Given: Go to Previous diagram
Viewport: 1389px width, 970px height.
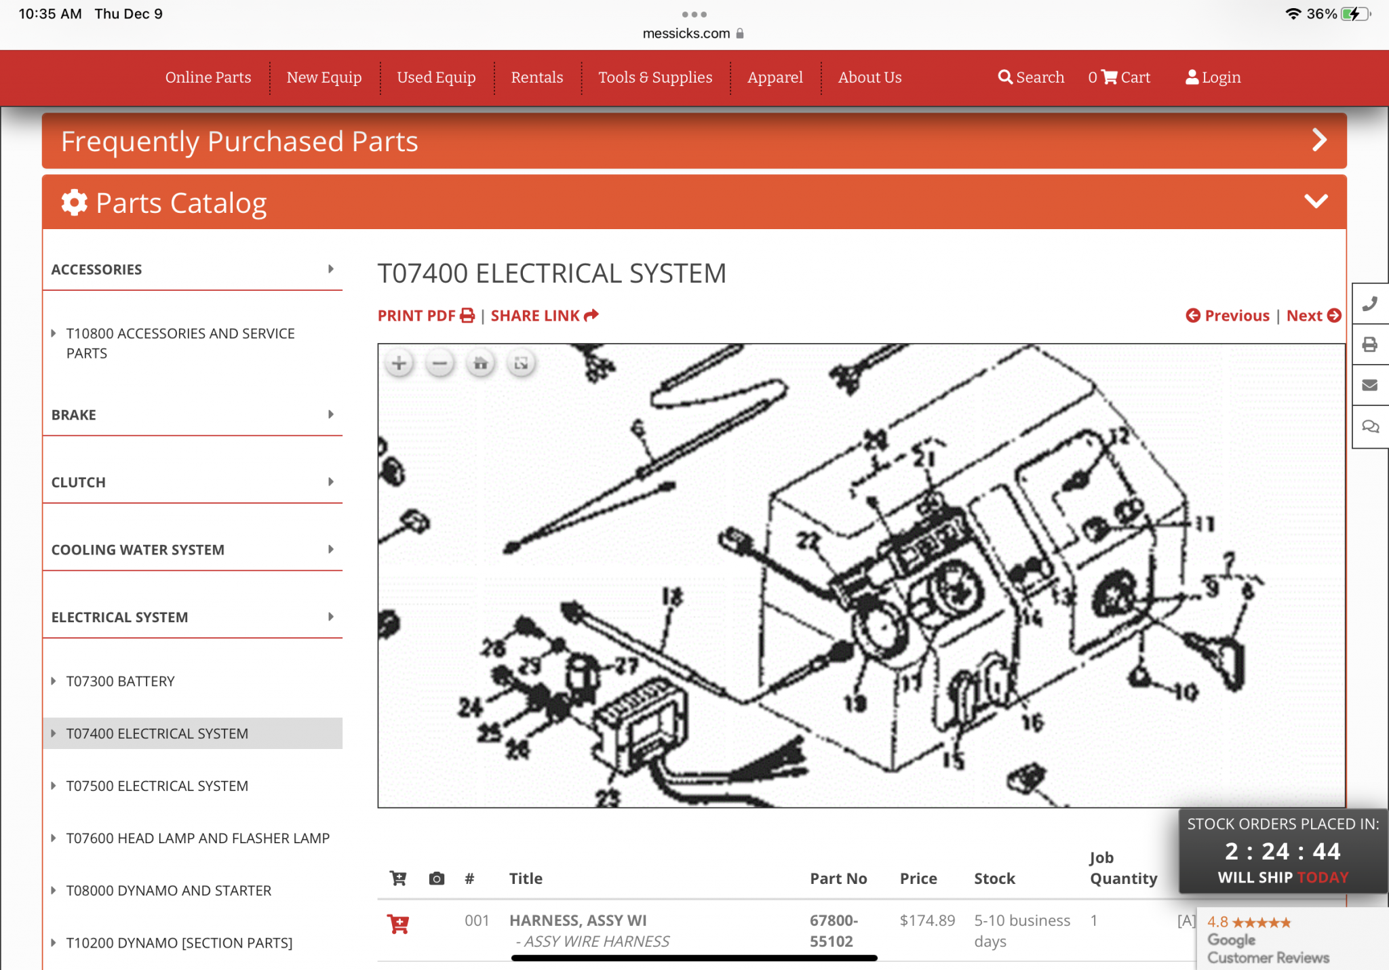Looking at the screenshot, I should pos(1228,316).
